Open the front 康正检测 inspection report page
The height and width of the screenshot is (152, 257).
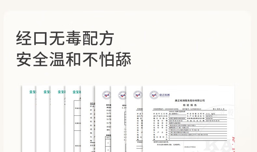(x=188, y=119)
